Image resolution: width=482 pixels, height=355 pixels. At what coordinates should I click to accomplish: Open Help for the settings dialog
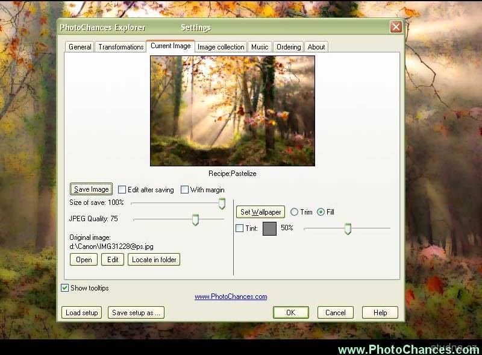[380, 313]
